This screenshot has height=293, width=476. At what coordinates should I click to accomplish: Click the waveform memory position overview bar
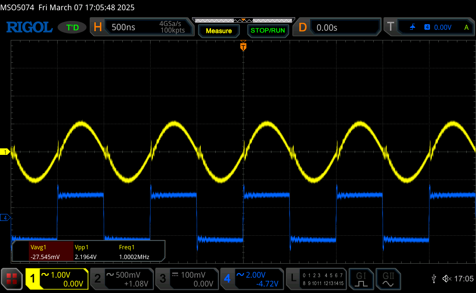tap(243, 20)
